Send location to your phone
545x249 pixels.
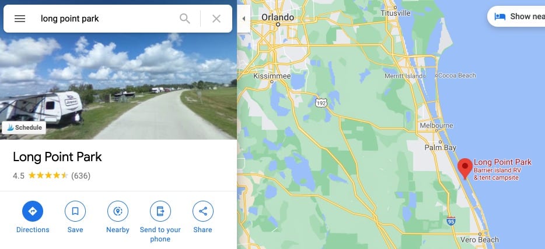(x=160, y=211)
